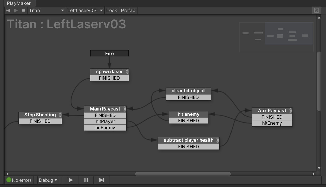
Task: Select the hitEnemy transition in Main Raycast
Action: (105, 128)
